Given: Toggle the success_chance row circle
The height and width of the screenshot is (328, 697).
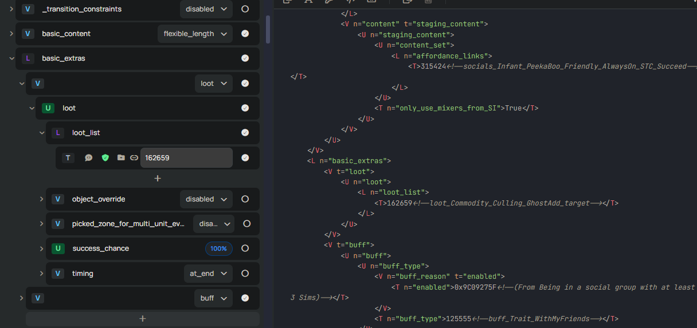Looking at the screenshot, I should click(x=245, y=248).
